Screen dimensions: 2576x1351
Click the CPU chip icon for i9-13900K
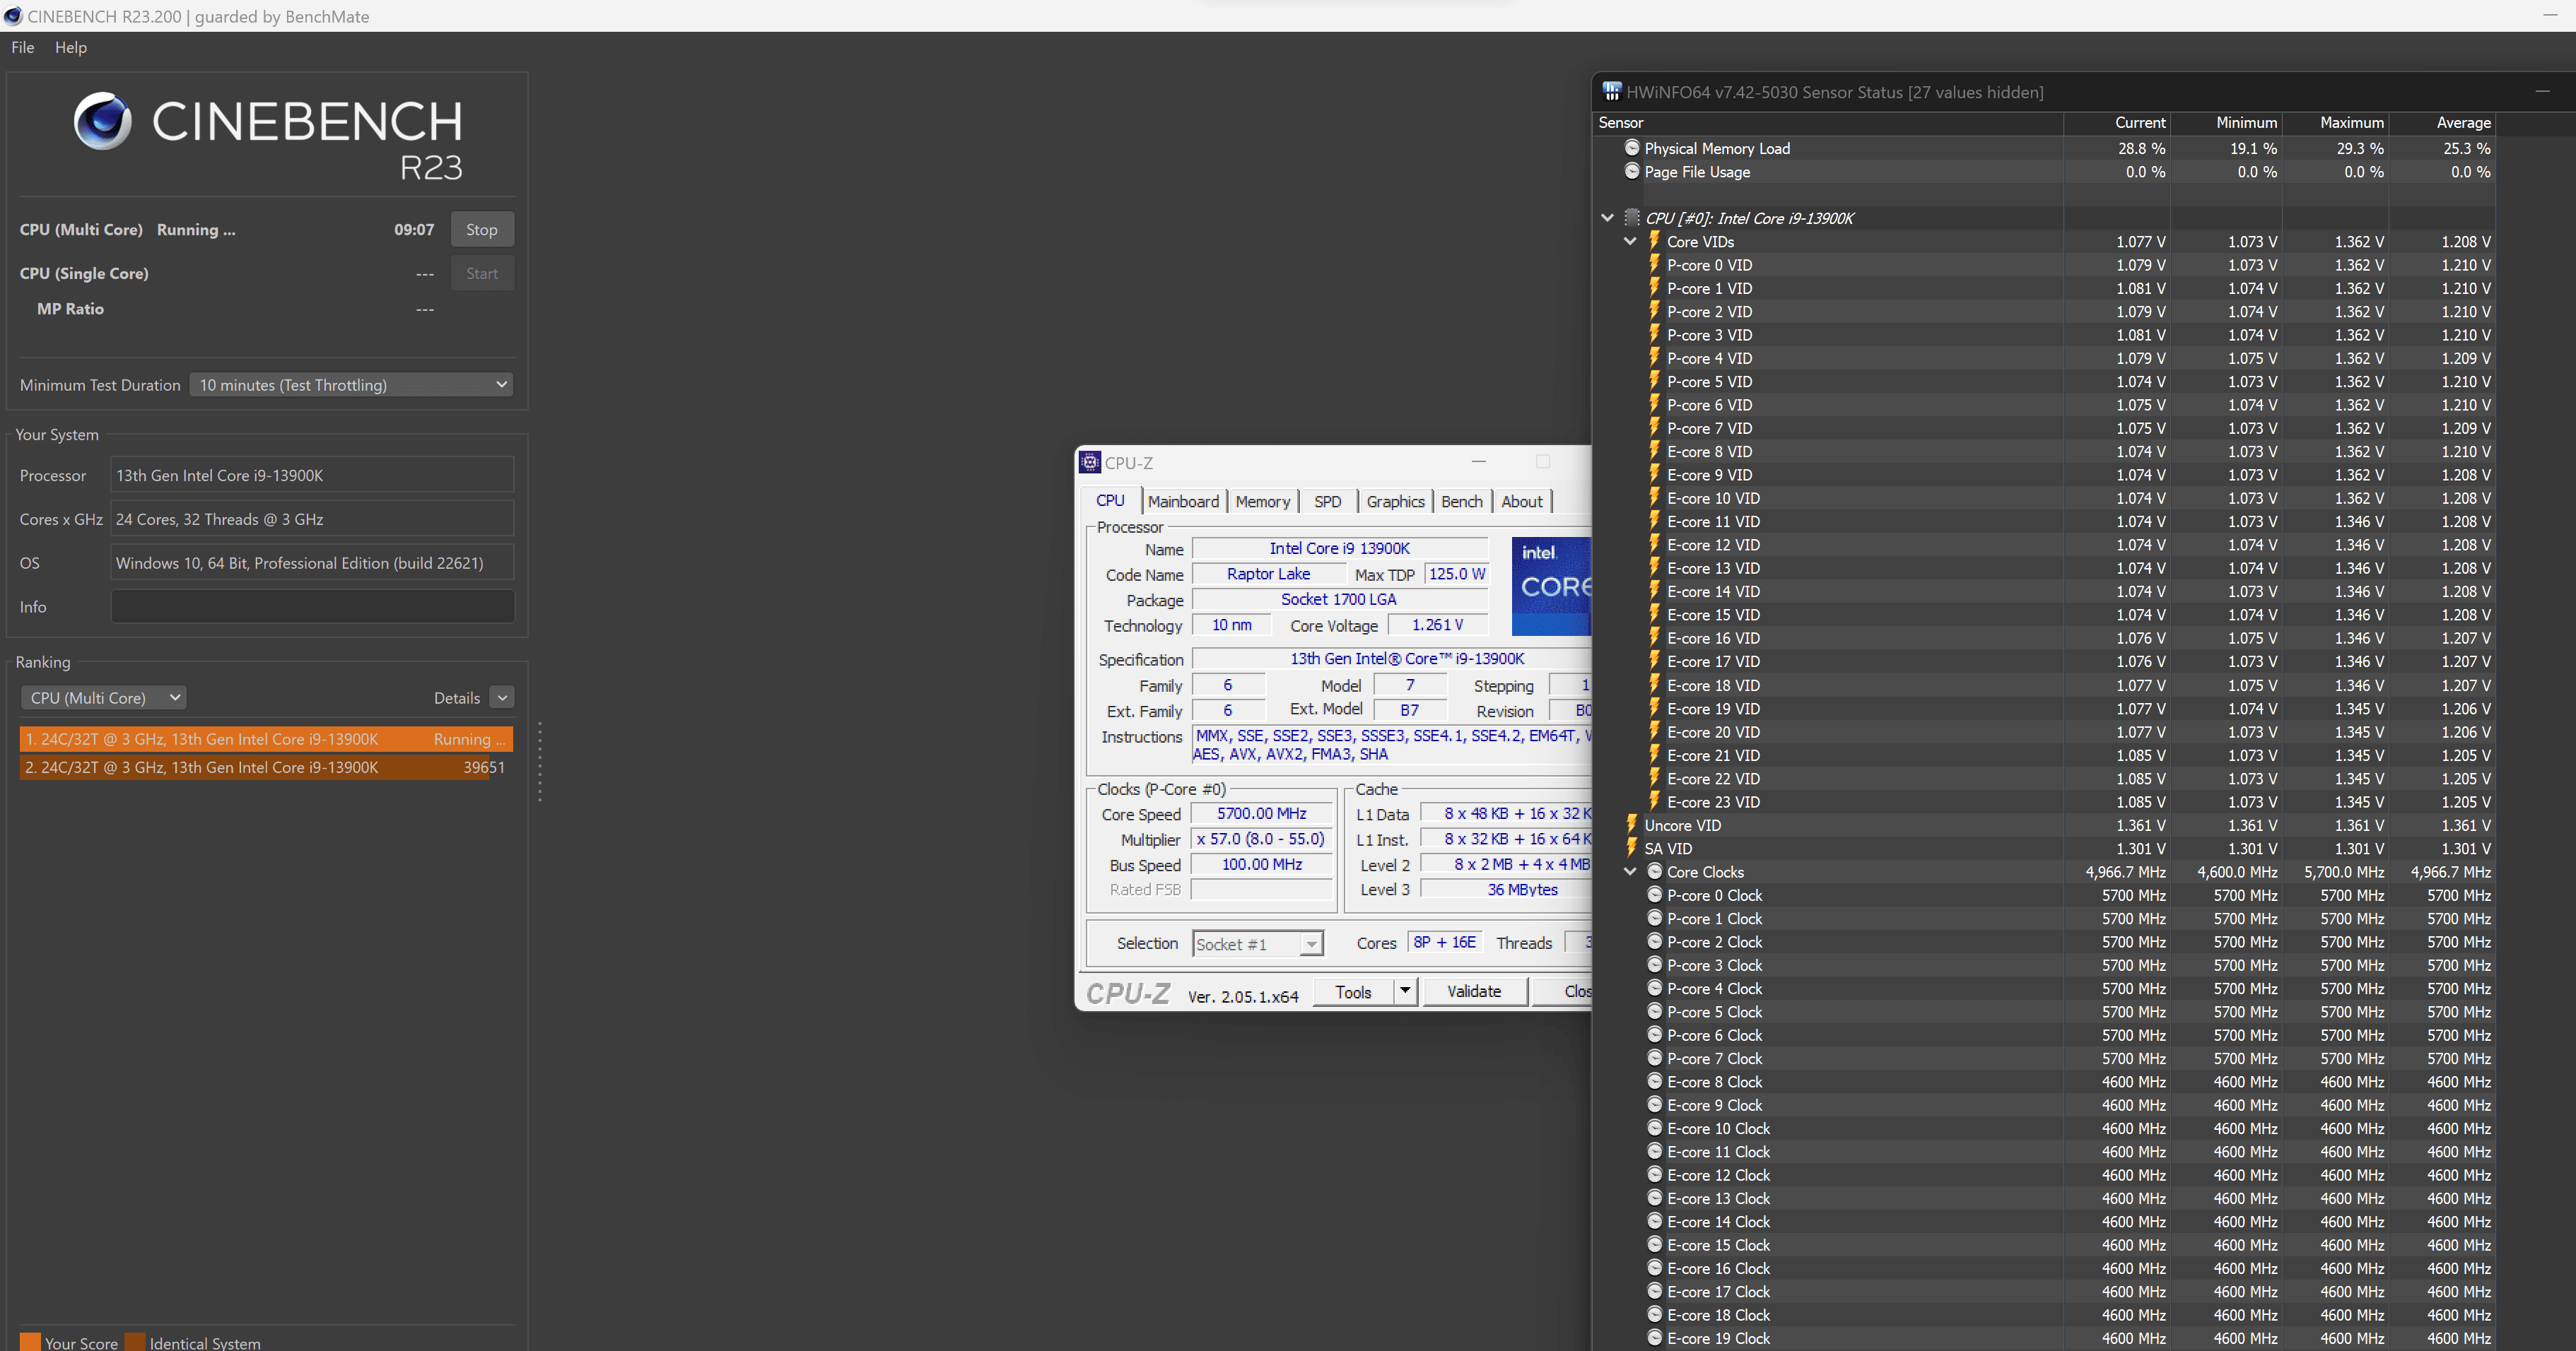(x=1632, y=218)
